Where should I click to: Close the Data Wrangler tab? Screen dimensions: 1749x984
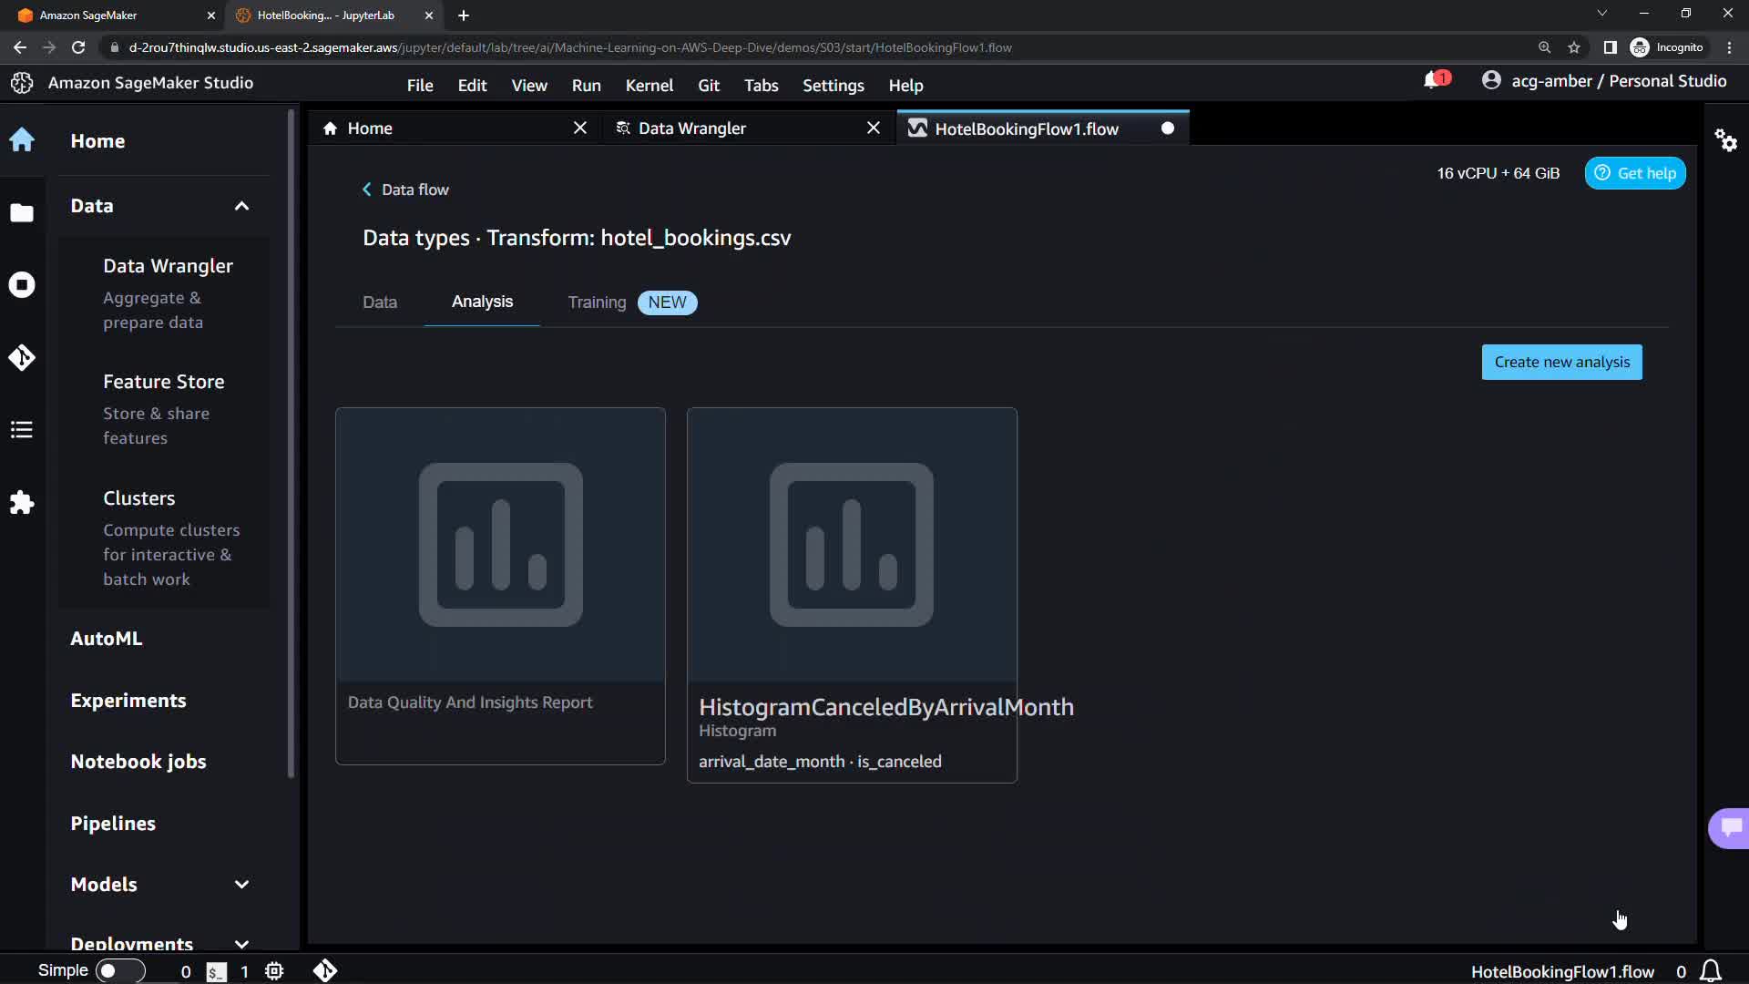pyautogui.click(x=873, y=128)
